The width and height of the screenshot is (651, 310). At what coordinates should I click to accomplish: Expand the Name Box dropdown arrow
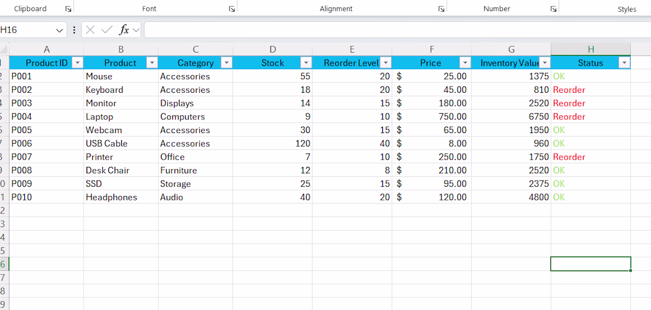coord(60,30)
